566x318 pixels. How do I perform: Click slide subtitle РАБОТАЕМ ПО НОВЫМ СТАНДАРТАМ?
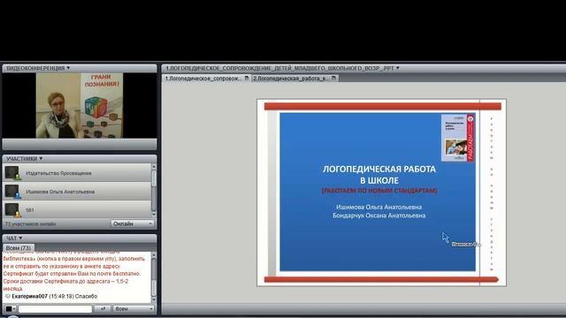click(379, 191)
